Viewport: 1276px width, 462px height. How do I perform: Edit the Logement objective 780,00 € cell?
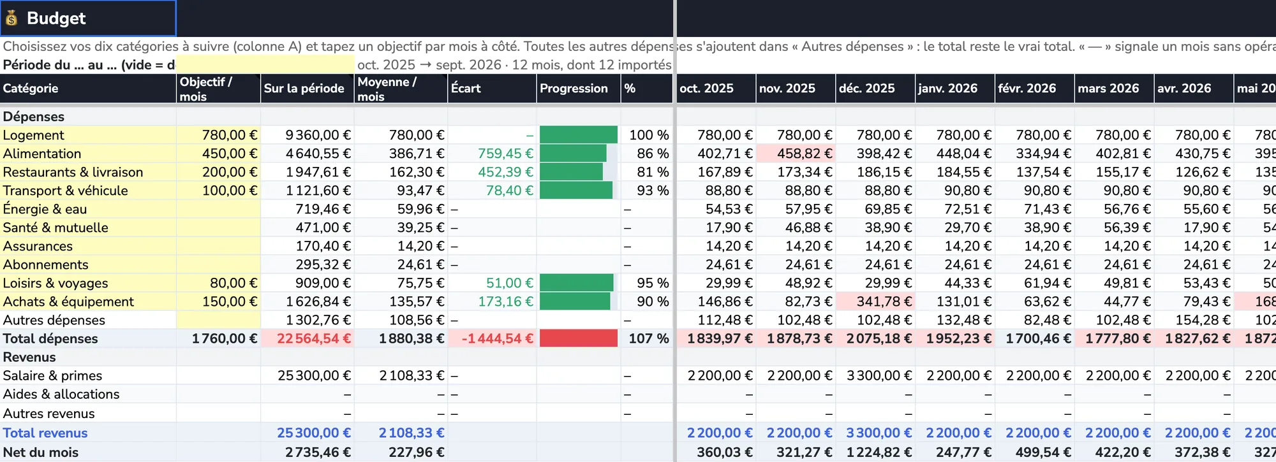tap(218, 135)
